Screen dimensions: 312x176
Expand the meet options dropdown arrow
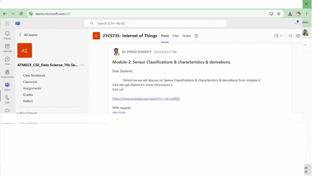281,36
